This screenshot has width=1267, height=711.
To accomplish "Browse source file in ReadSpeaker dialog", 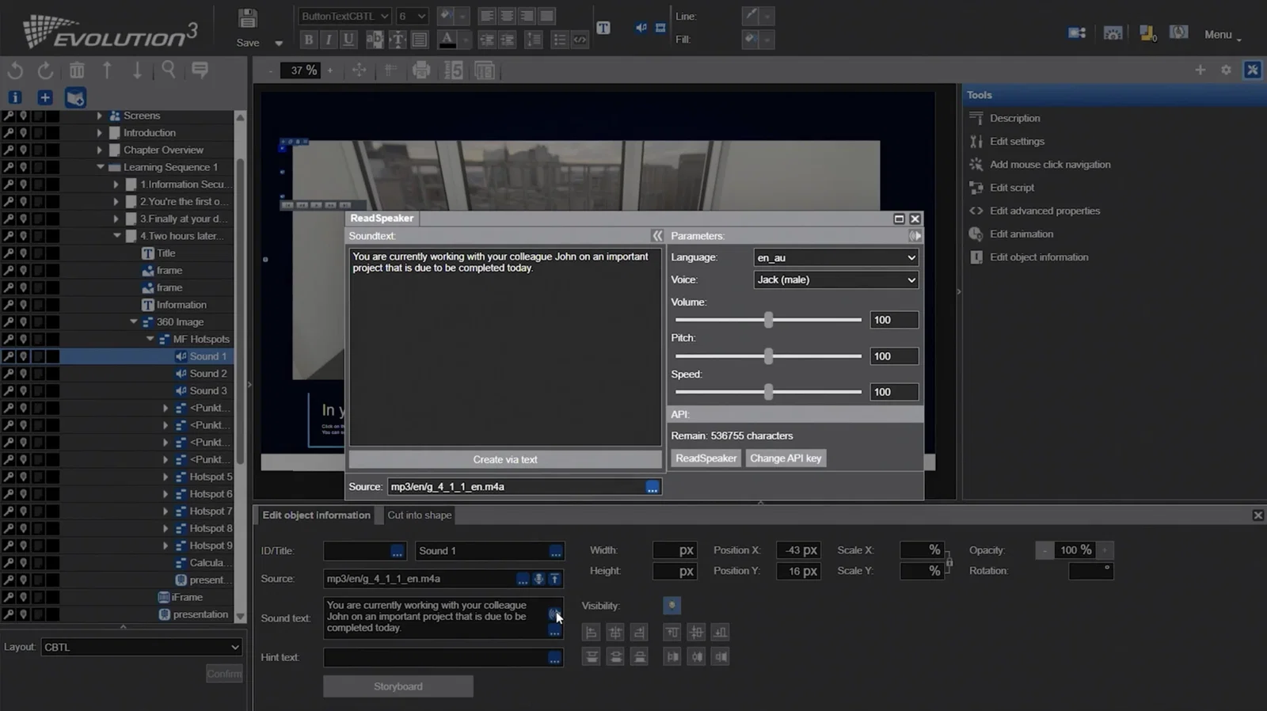I will tap(652, 487).
